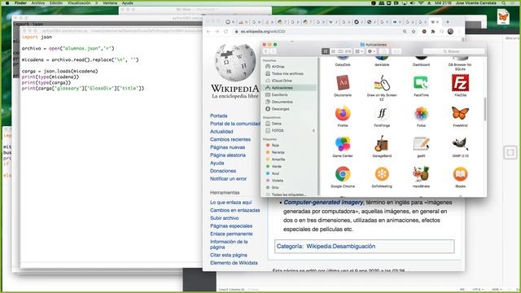Open the Visualización menu
521x293 pixels.
[79, 2]
